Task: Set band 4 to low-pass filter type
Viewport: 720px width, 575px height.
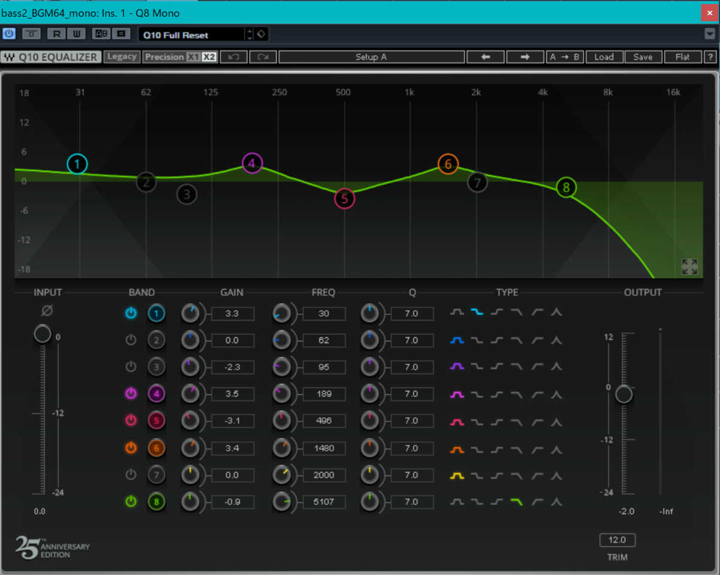Action: [517, 394]
